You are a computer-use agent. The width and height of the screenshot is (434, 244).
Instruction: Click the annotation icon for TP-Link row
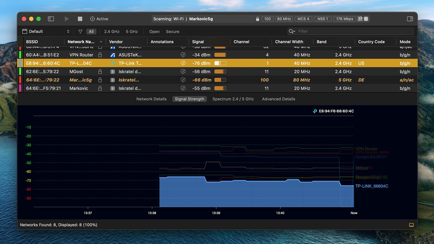183,63
